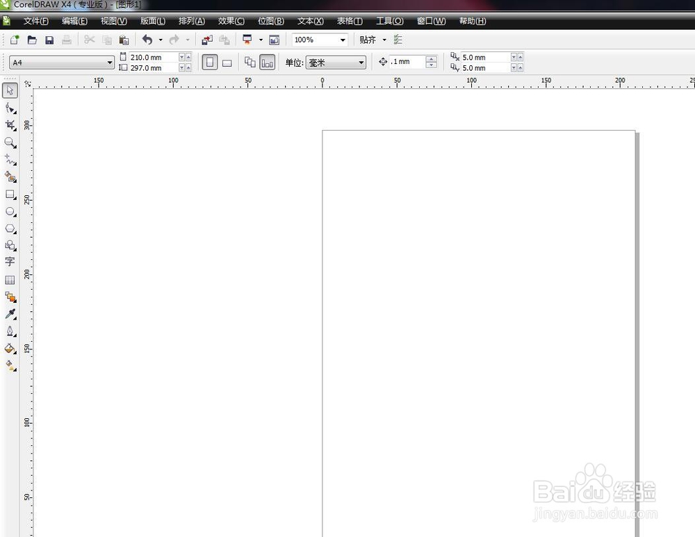
Task: Select the Interactive Fill tool
Action: [10, 366]
